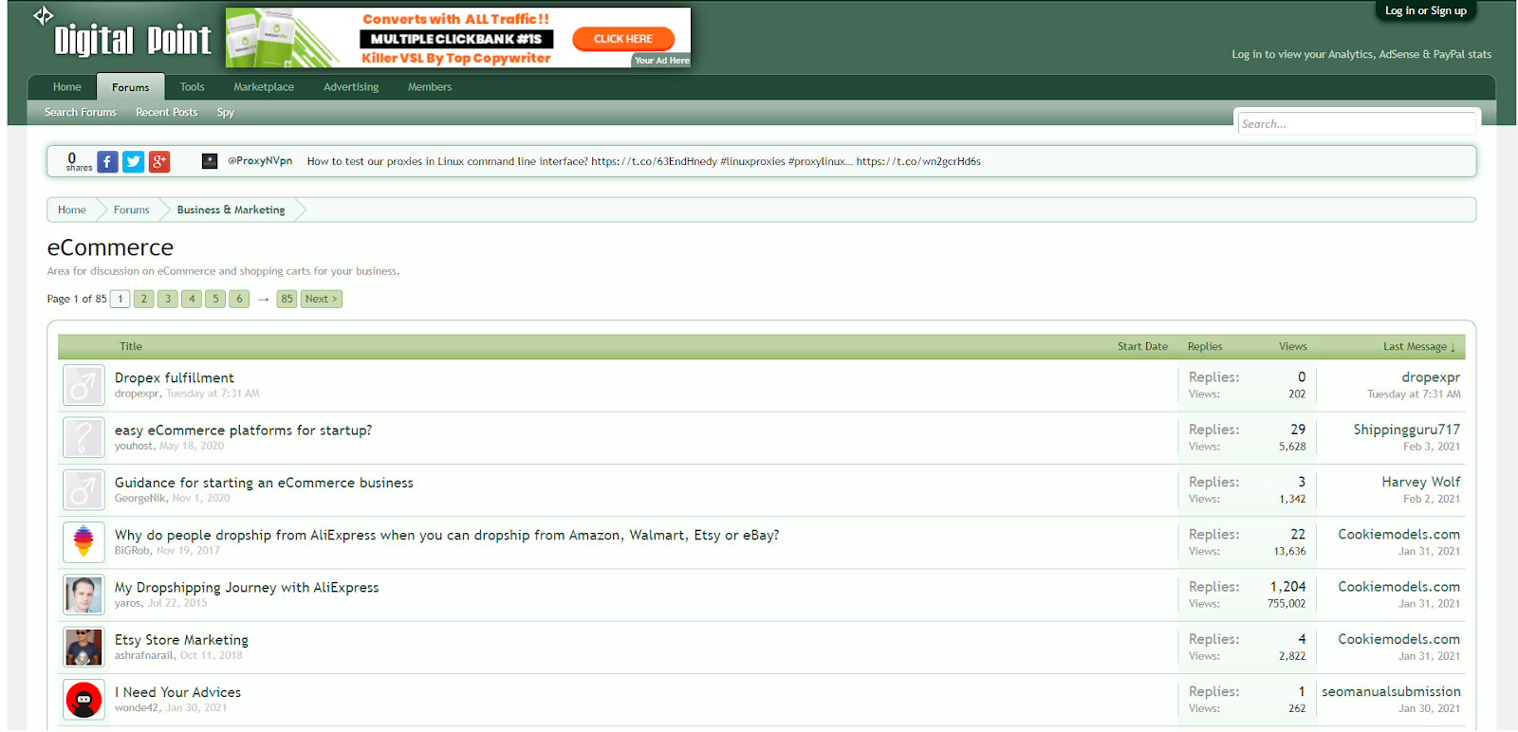Open the Home tab

coord(67,87)
